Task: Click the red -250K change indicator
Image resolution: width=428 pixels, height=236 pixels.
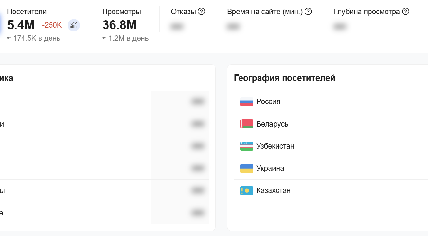Action: click(x=52, y=25)
